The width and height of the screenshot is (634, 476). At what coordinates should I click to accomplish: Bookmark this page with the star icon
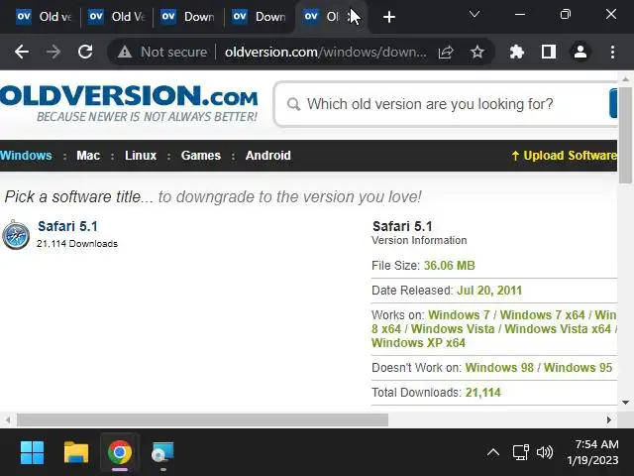point(477,52)
